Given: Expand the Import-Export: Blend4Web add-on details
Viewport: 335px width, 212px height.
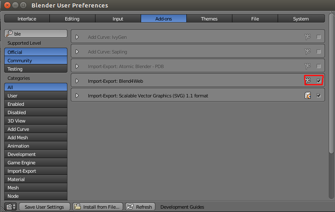Looking at the screenshot, I should [x=77, y=81].
